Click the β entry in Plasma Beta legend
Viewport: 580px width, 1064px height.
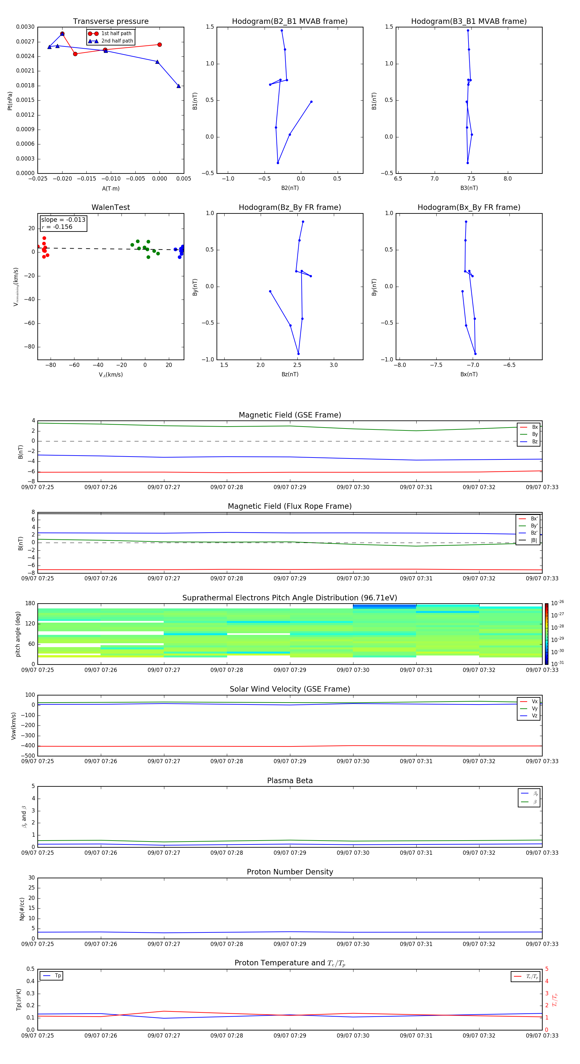(x=529, y=802)
